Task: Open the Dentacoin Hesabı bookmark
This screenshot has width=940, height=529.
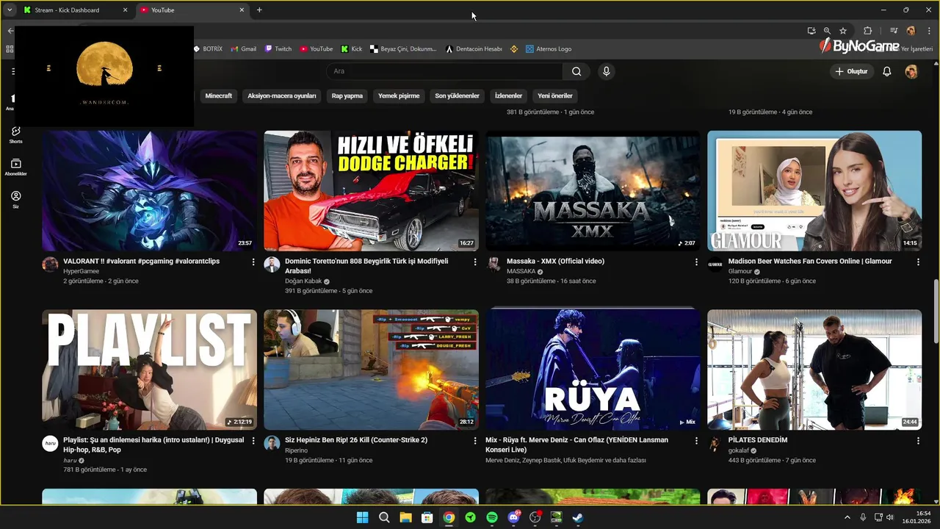Action: click(474, 49)
